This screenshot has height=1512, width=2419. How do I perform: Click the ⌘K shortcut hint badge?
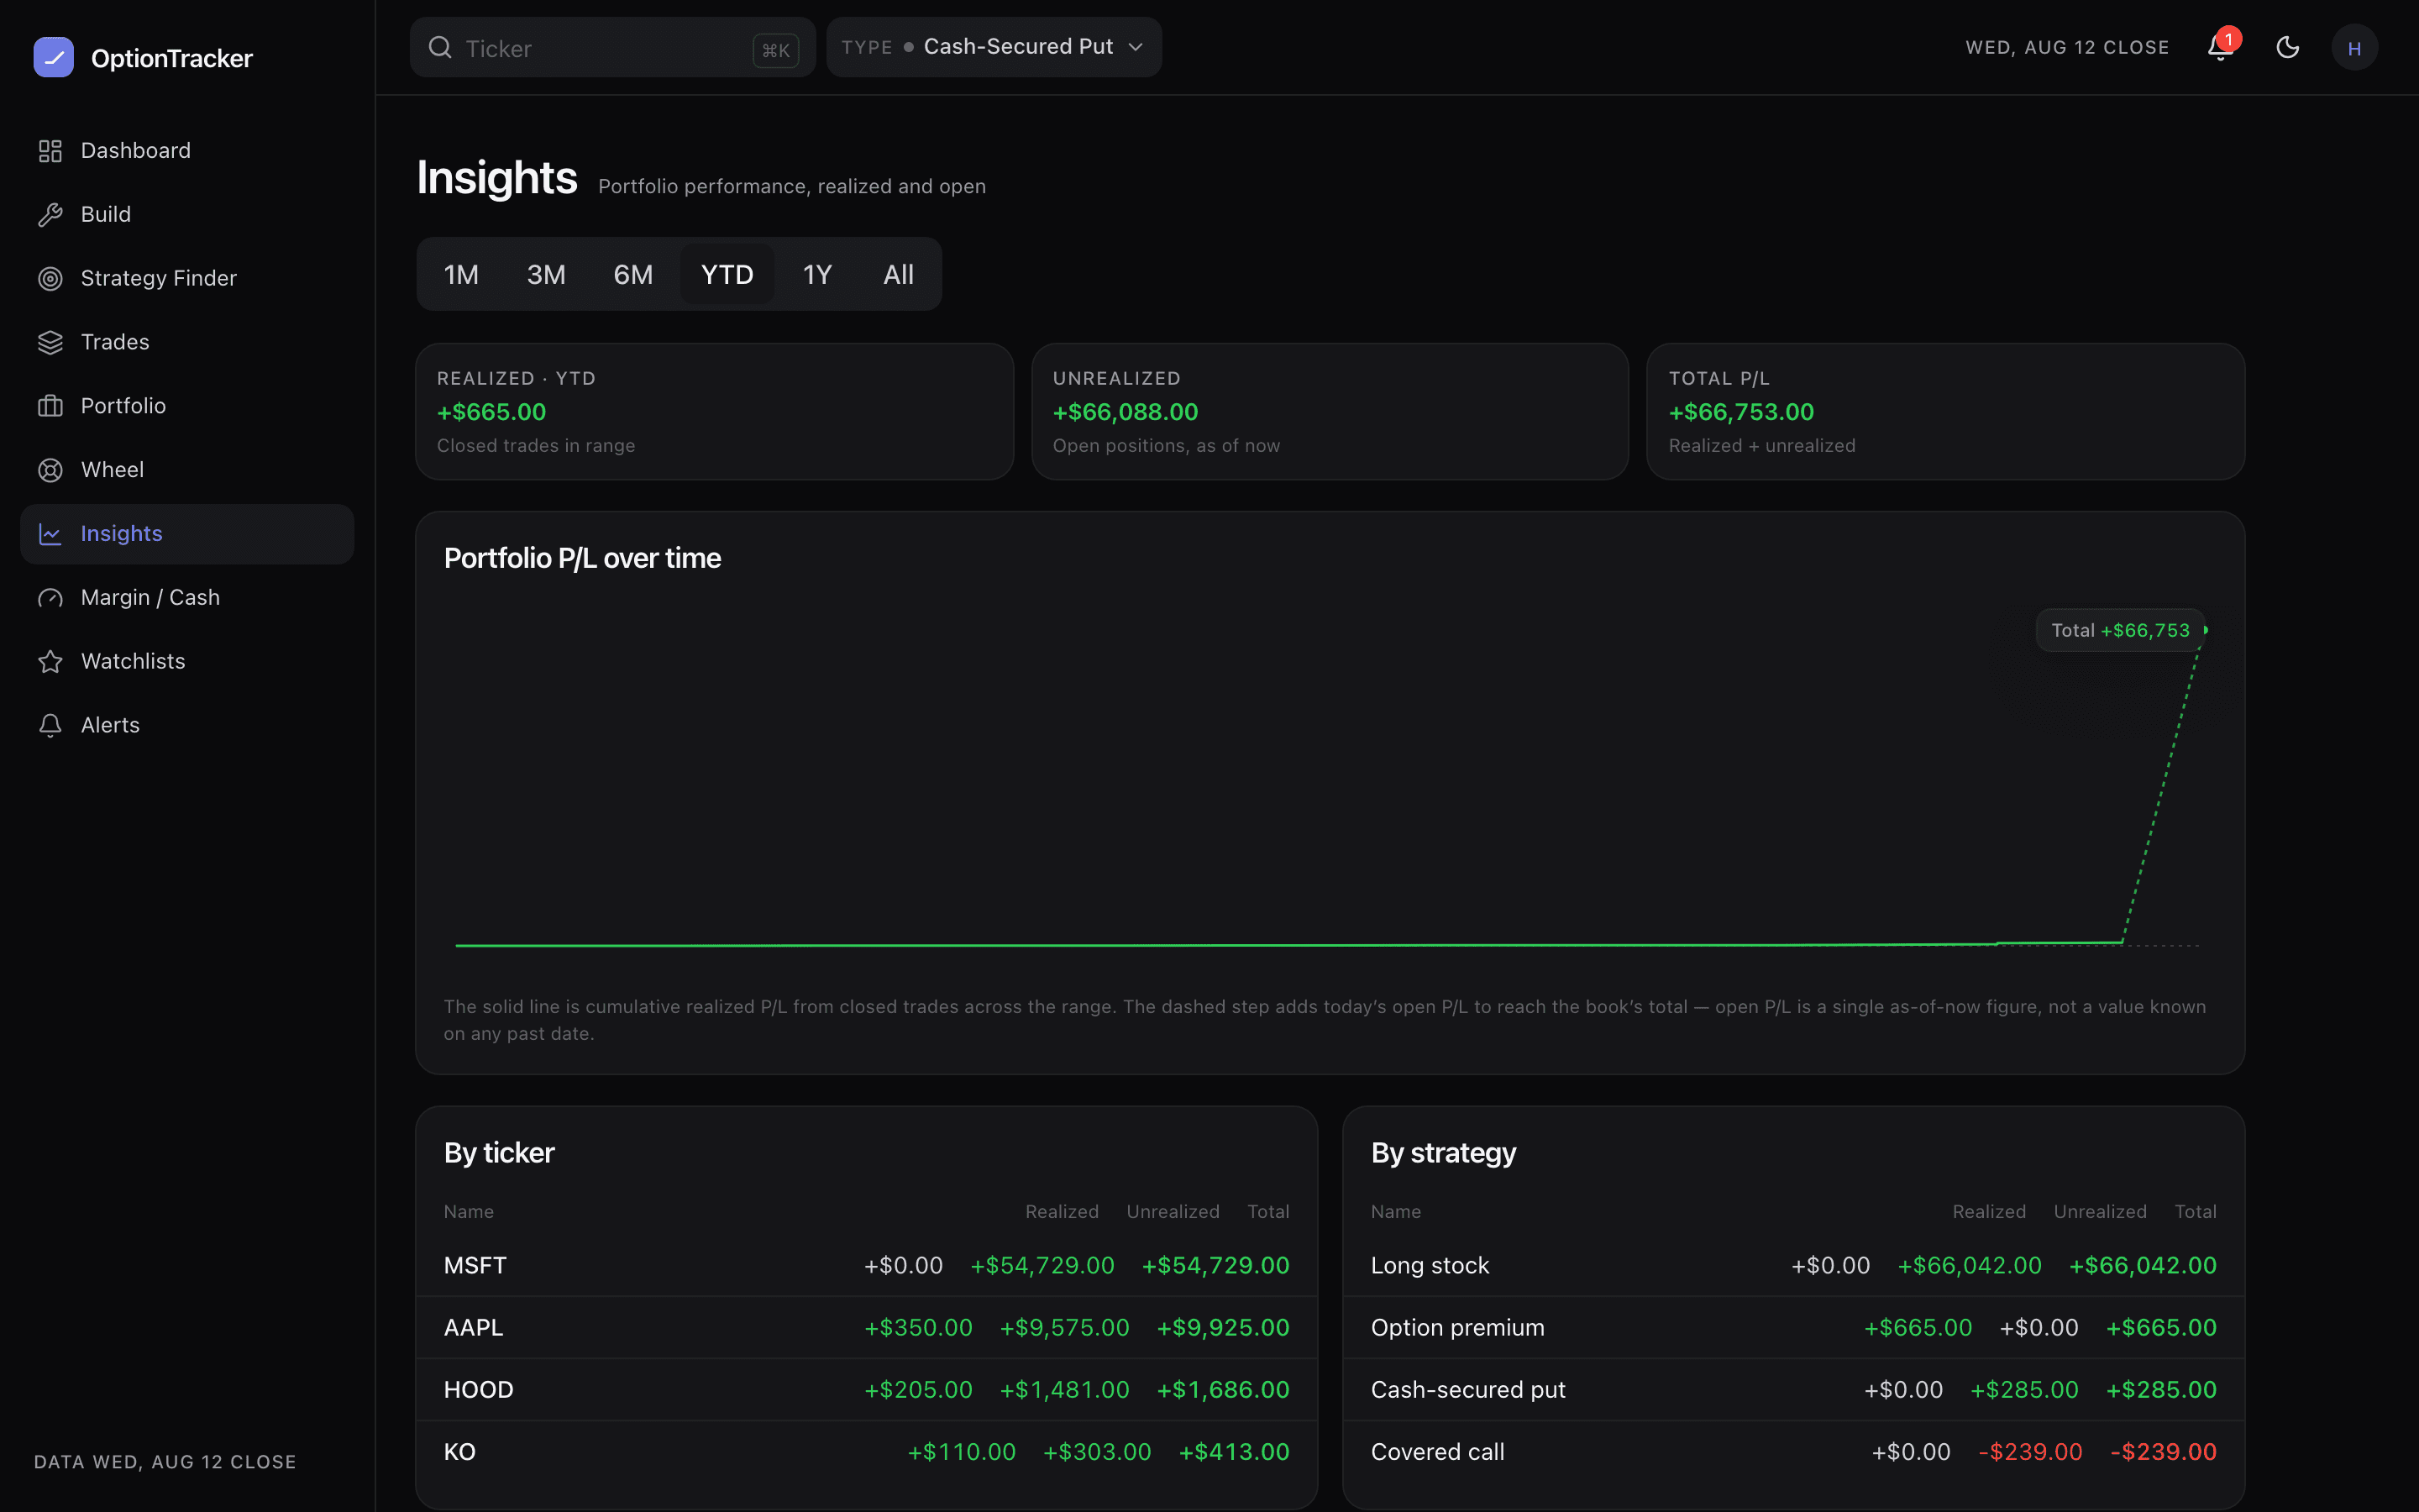(776, 50)
